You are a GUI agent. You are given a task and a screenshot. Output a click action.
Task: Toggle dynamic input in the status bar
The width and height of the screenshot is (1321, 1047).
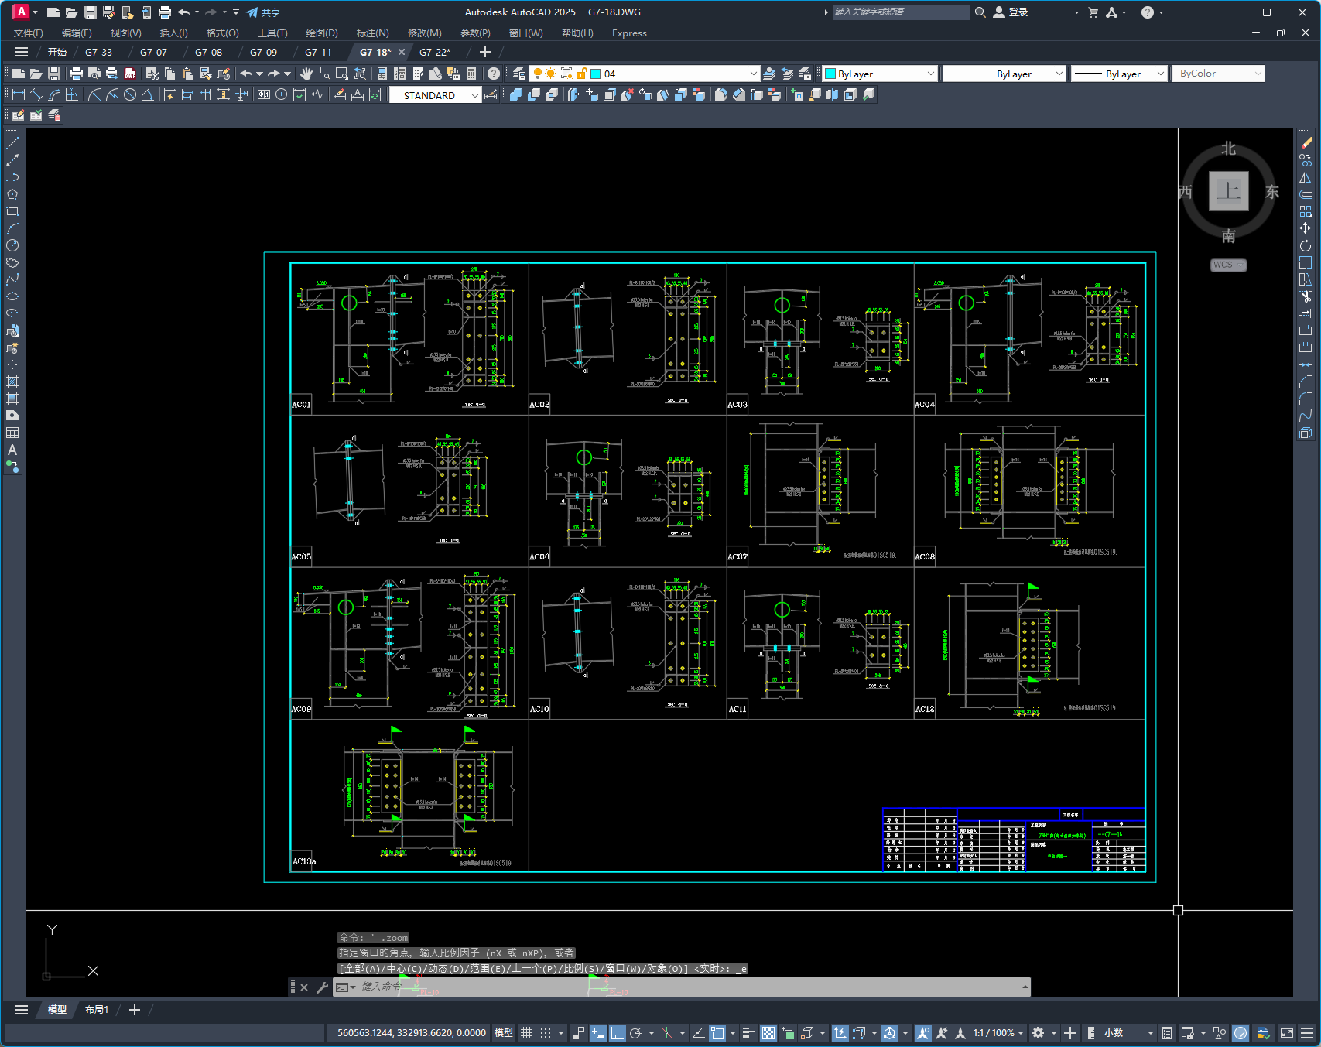coord(598,1033)
